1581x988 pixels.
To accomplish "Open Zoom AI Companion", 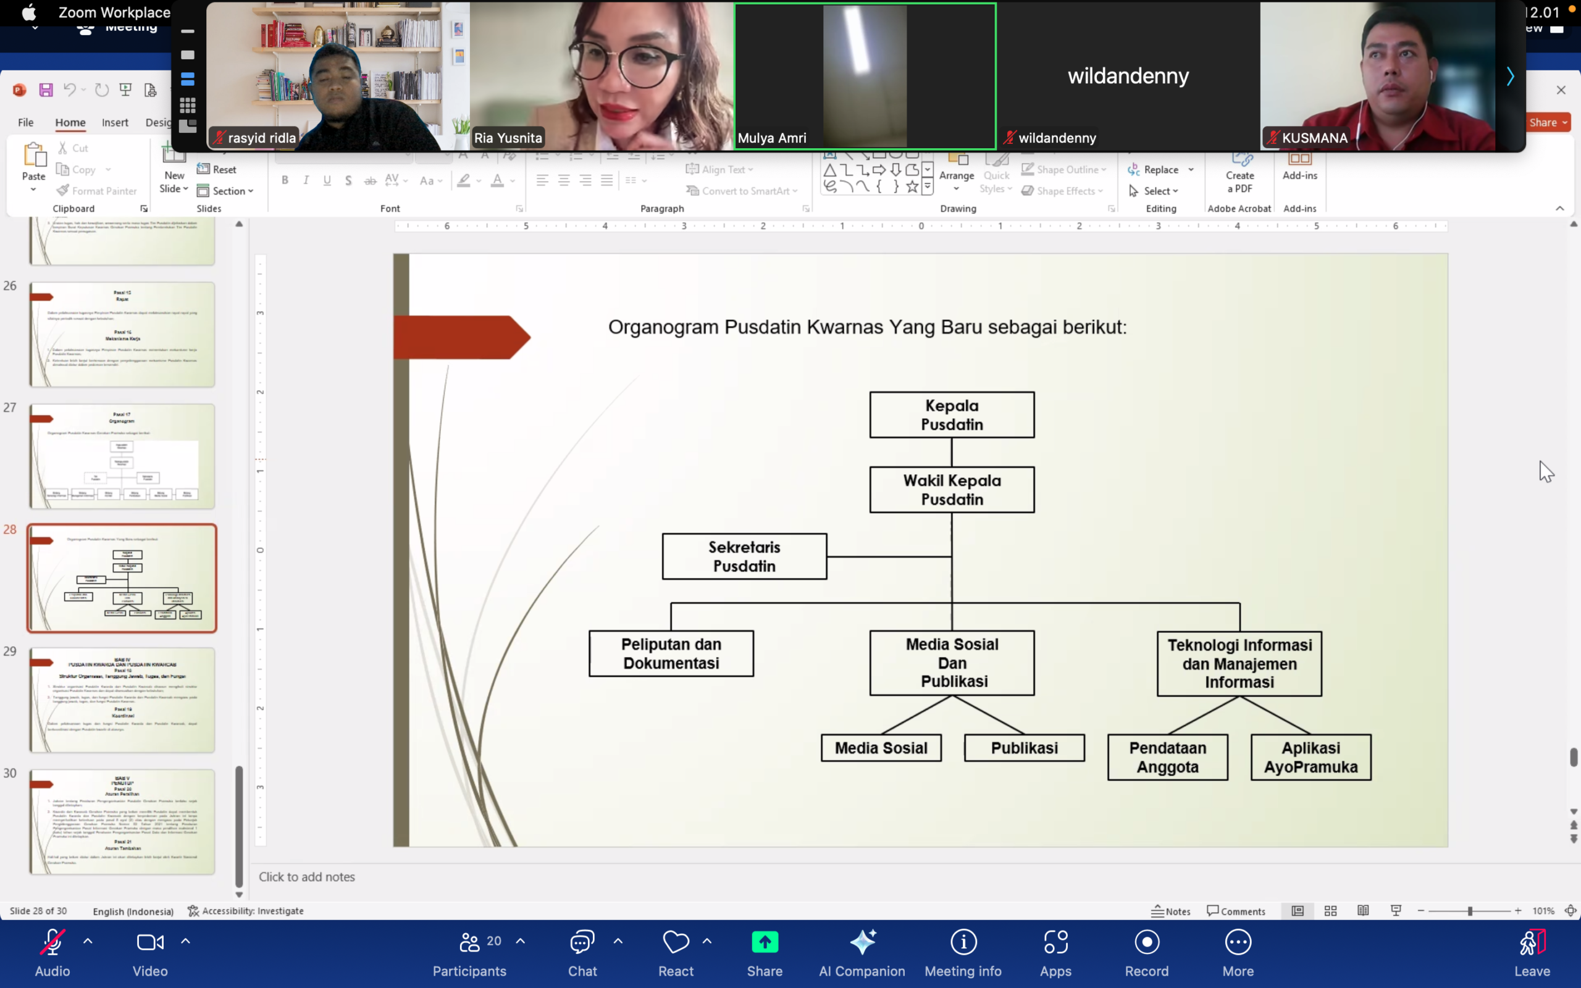I will click(862, 953).
